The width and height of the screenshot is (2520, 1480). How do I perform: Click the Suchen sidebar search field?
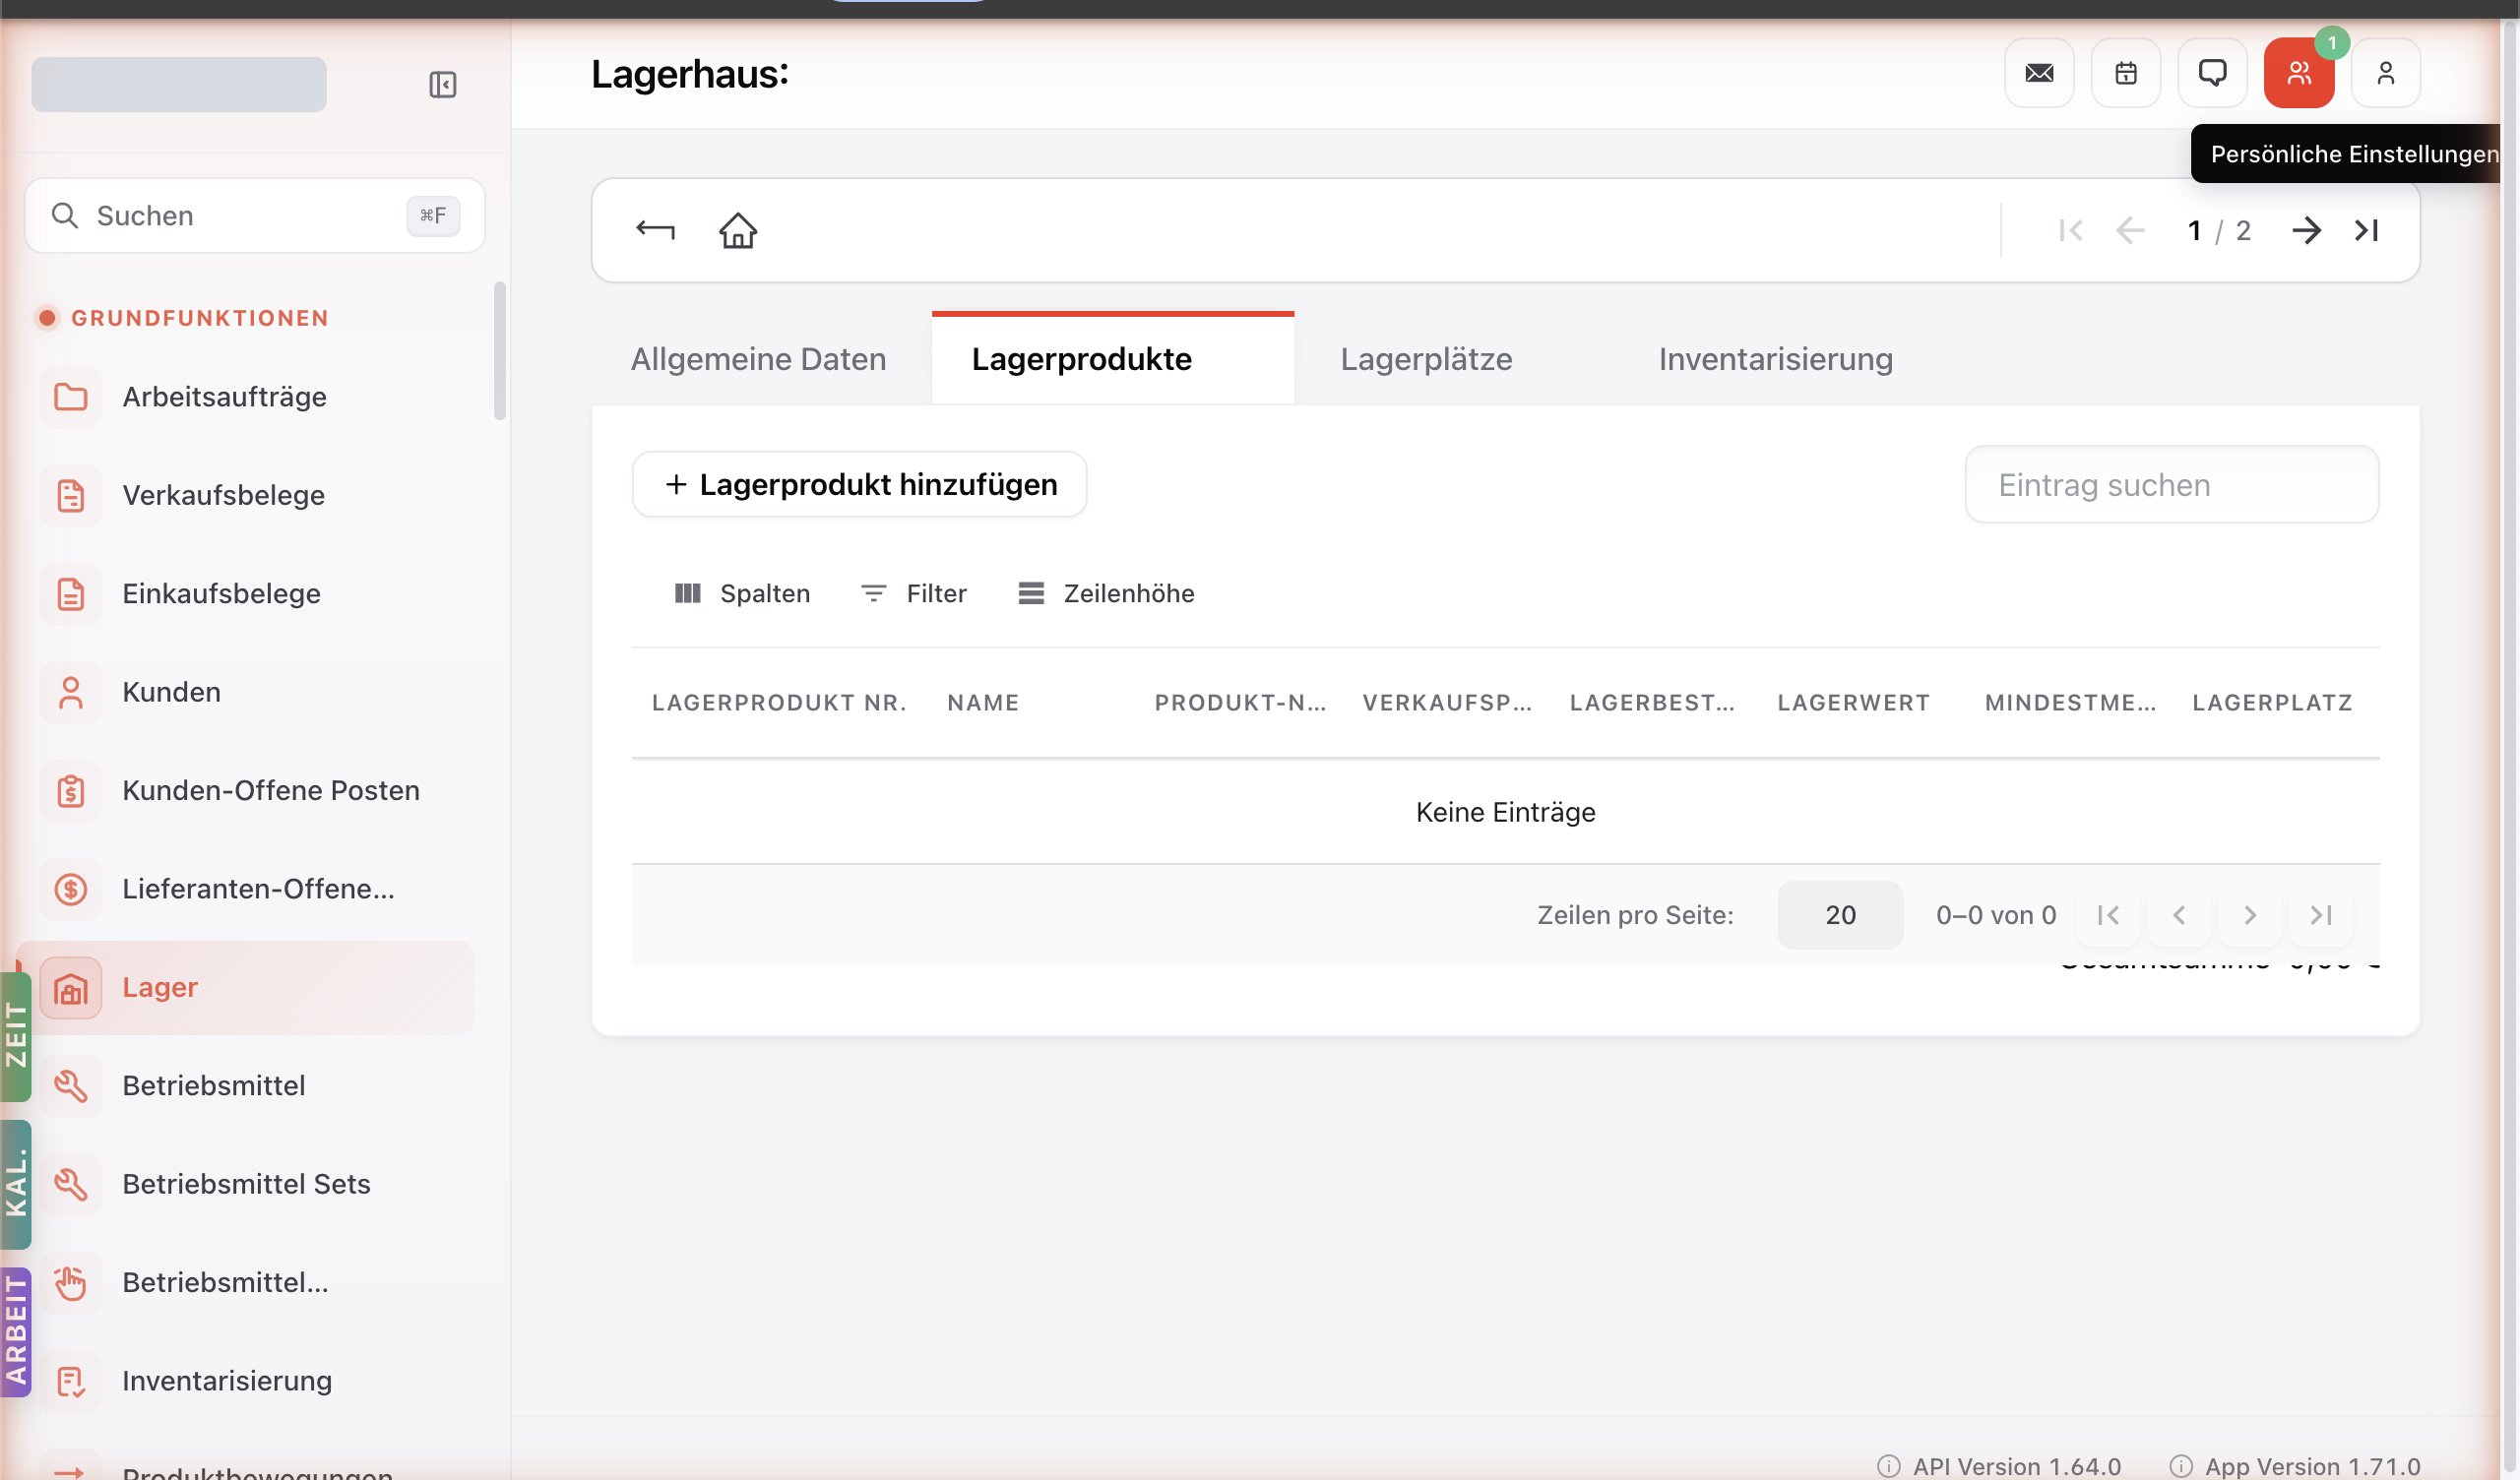click(x=254, y=215)
